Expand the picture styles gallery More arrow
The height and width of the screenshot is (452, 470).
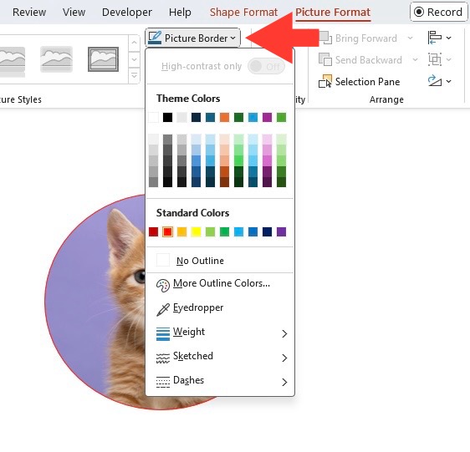point(134,75)
